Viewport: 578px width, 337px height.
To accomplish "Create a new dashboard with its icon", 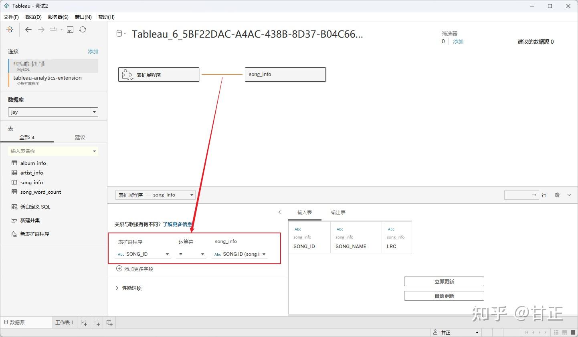I will tap(96, 322).
